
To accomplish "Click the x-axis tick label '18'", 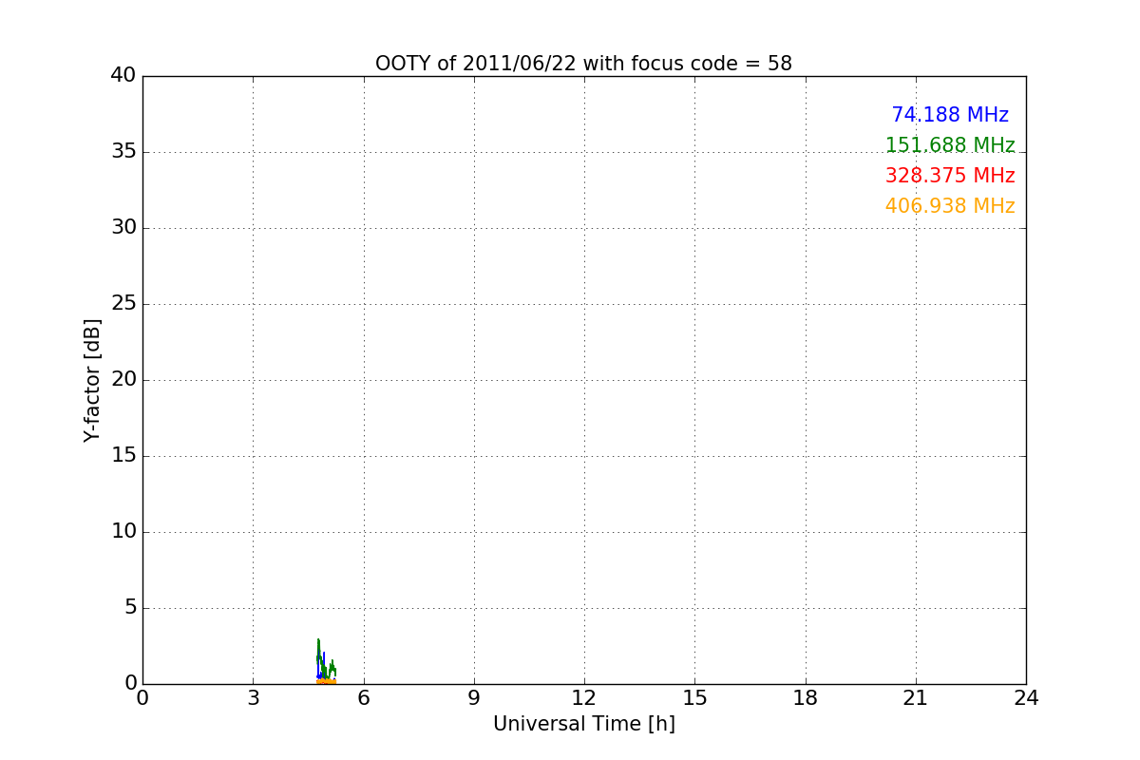I will pos(806,698).
